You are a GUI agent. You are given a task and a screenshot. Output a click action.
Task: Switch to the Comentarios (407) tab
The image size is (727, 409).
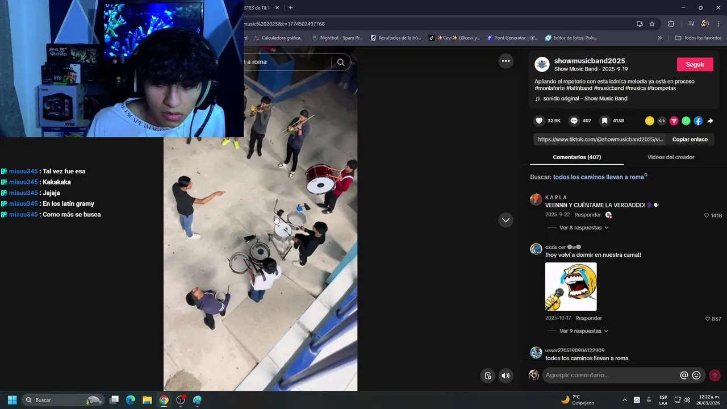click(576, 157)
